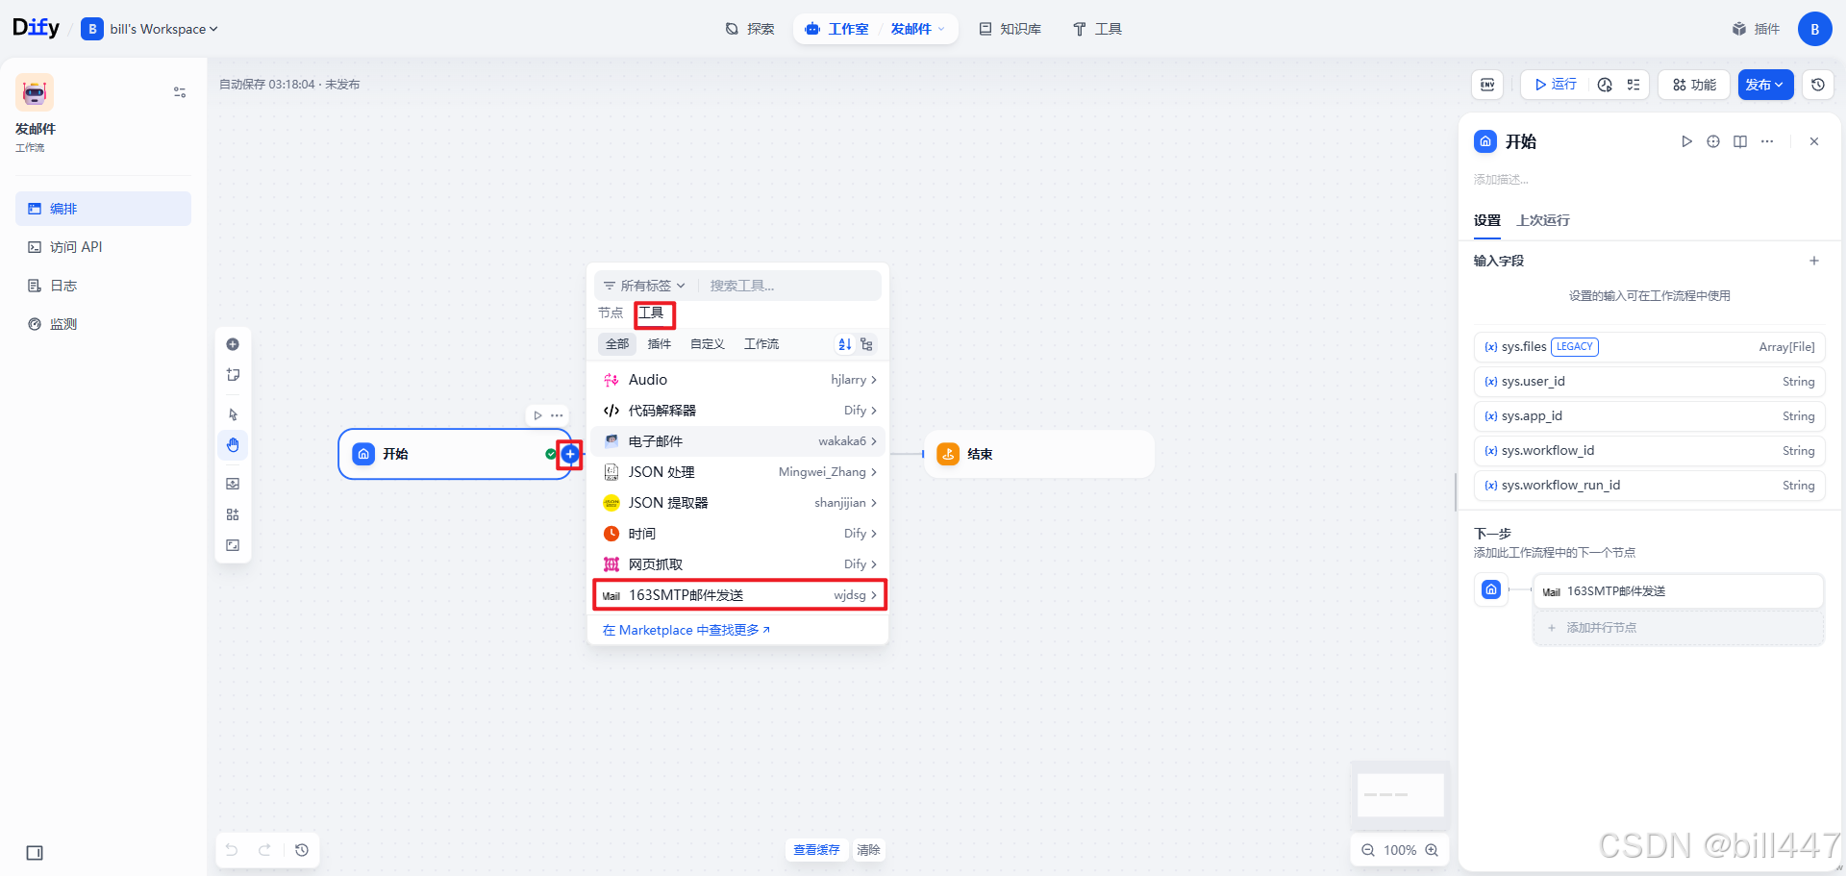Close the 开始 settings panel
Screen dimensions: 1846x876
[1814, 141]
